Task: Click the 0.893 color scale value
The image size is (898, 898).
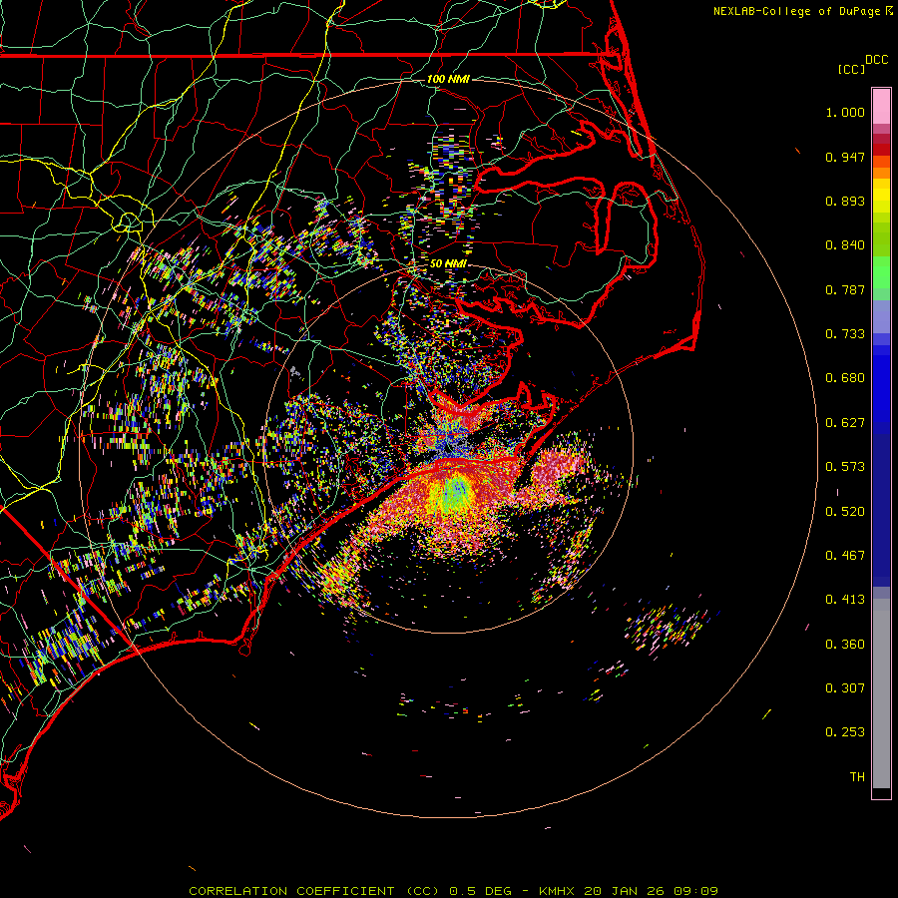Action: tap(845, 201)
